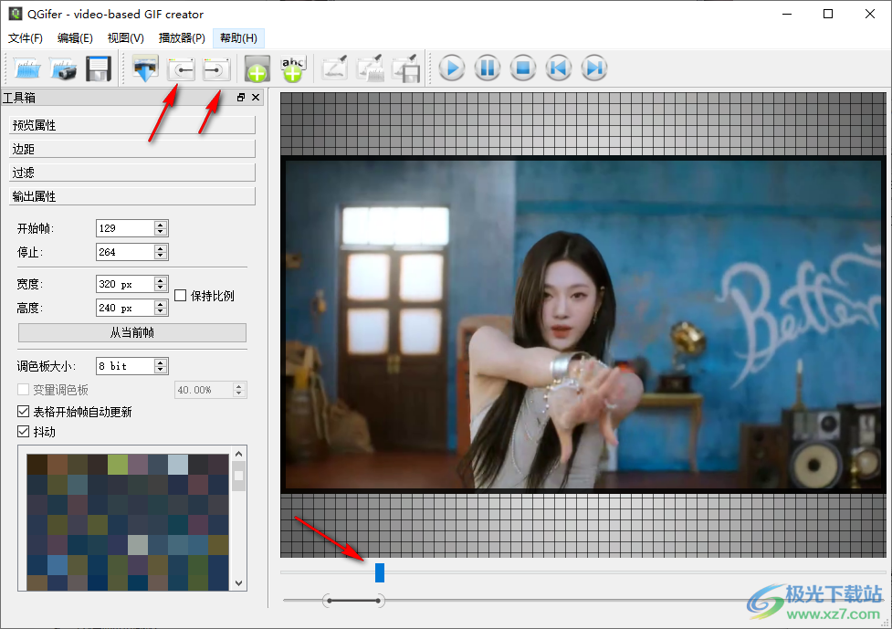Open the 播放器(P) menu
892x629 pixels.
182,38
